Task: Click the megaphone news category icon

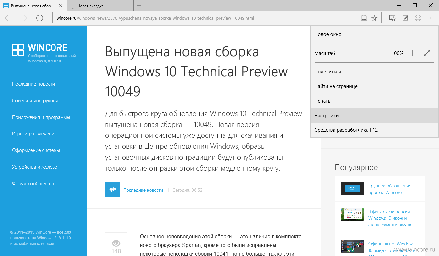Action: (112, 190)
